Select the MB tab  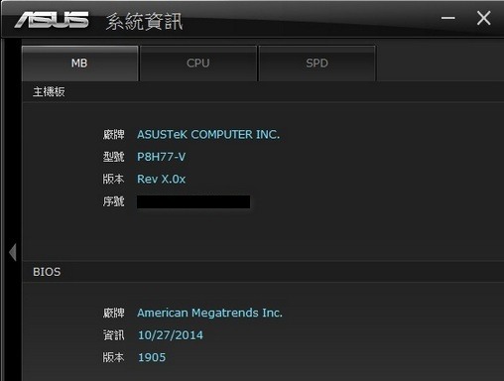tap(79, 63)
